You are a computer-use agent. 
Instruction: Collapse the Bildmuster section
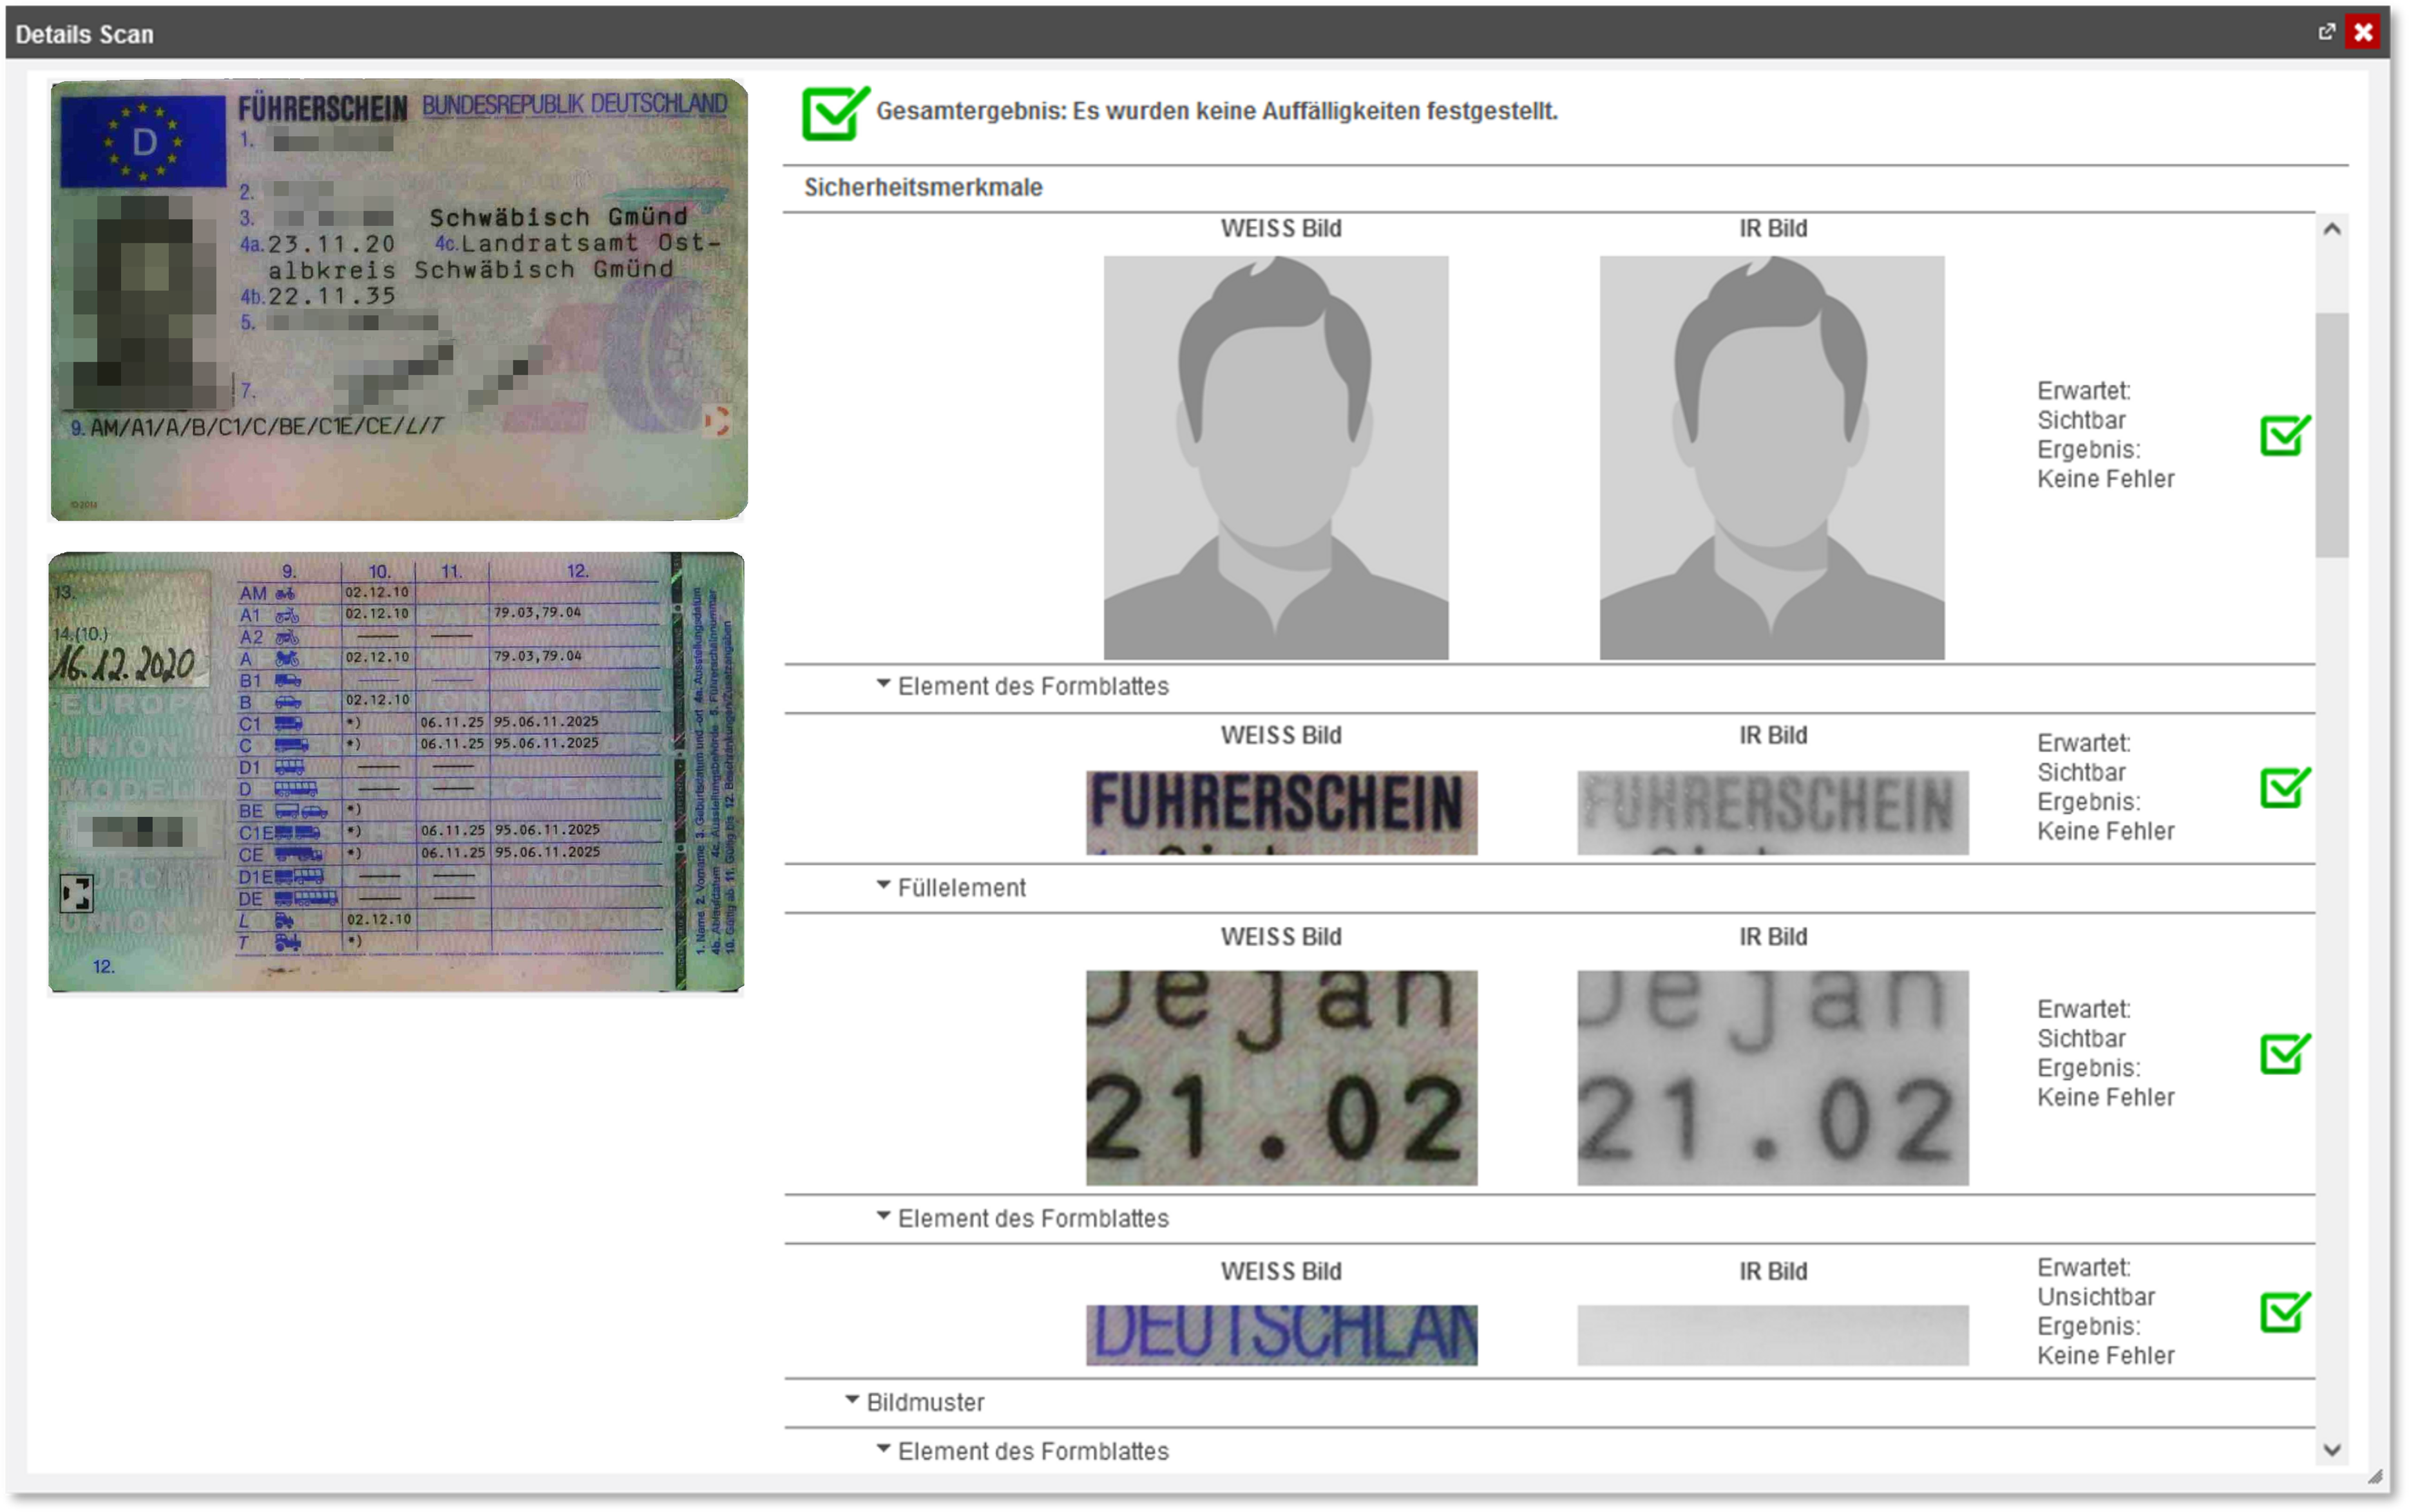click(852, 1401)
